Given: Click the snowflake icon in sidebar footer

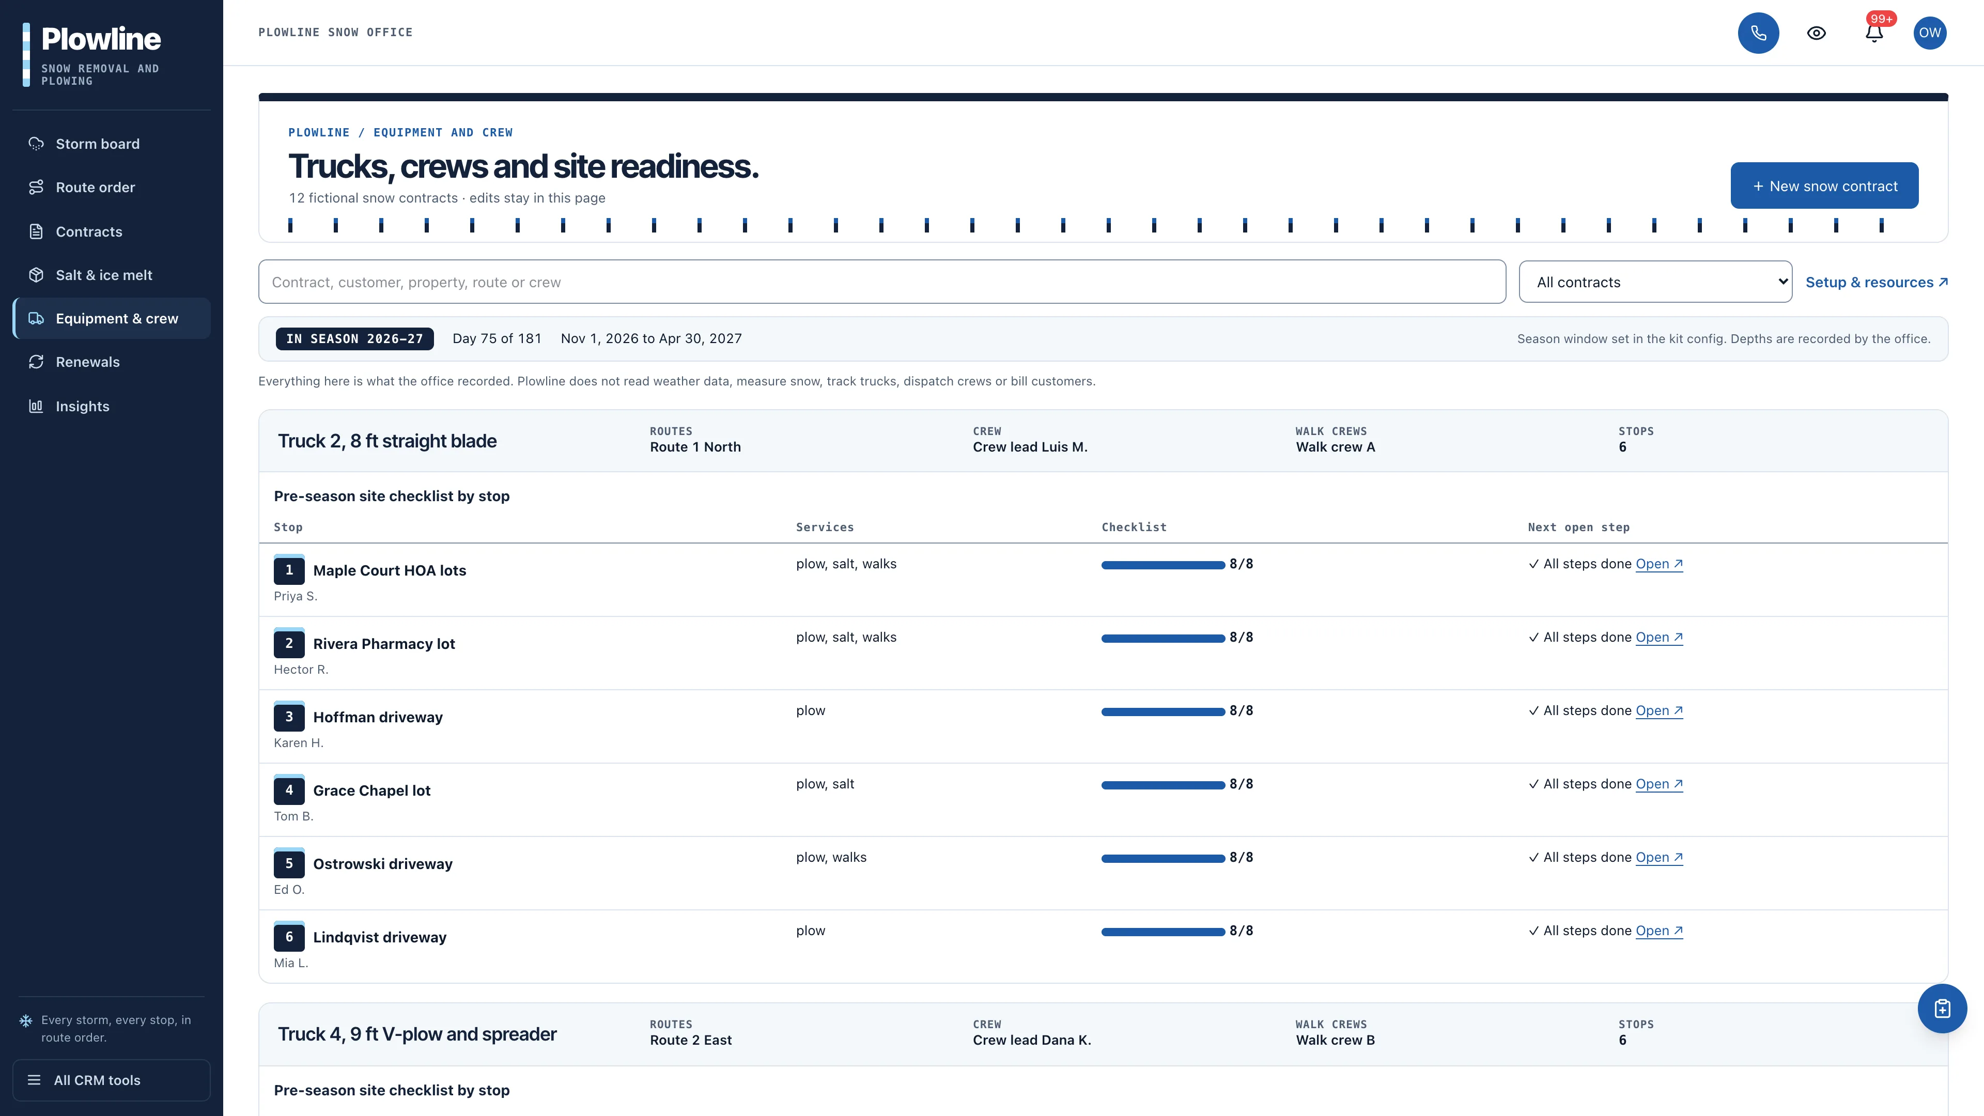Looking at the screenshot, I should [26, 1020].
